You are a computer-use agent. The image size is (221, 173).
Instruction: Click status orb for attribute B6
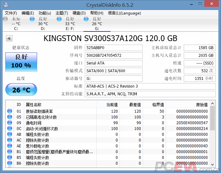(x=10, y=163)
